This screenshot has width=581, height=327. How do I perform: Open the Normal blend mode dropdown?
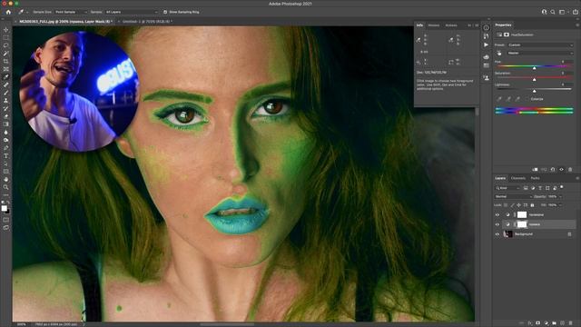513,196
